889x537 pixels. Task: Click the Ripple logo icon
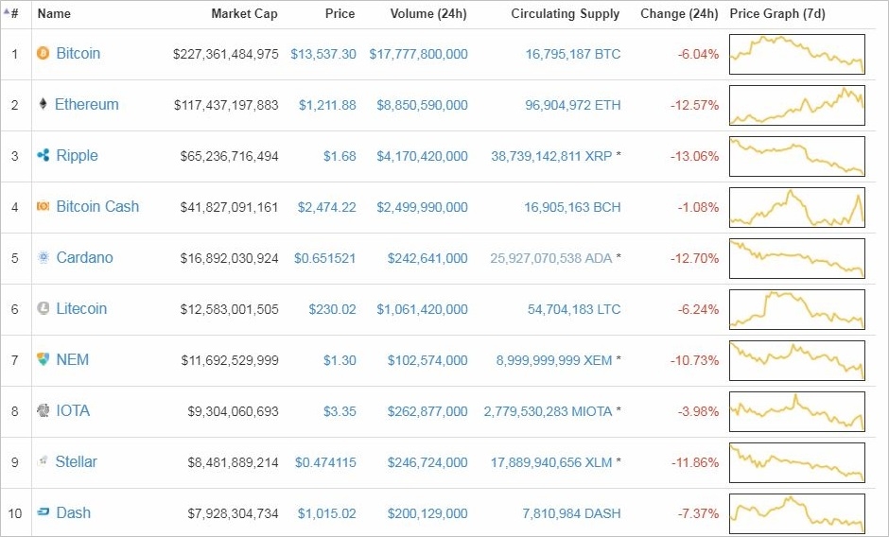43,156
